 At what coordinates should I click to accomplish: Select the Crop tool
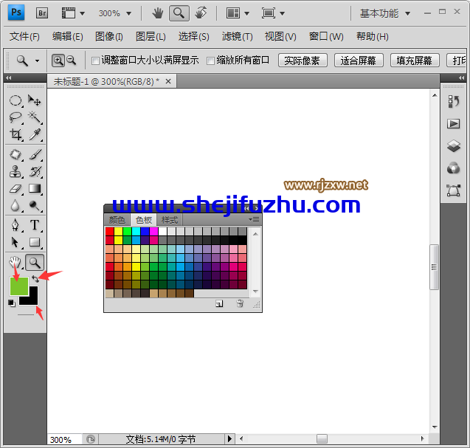pos(15,135)
